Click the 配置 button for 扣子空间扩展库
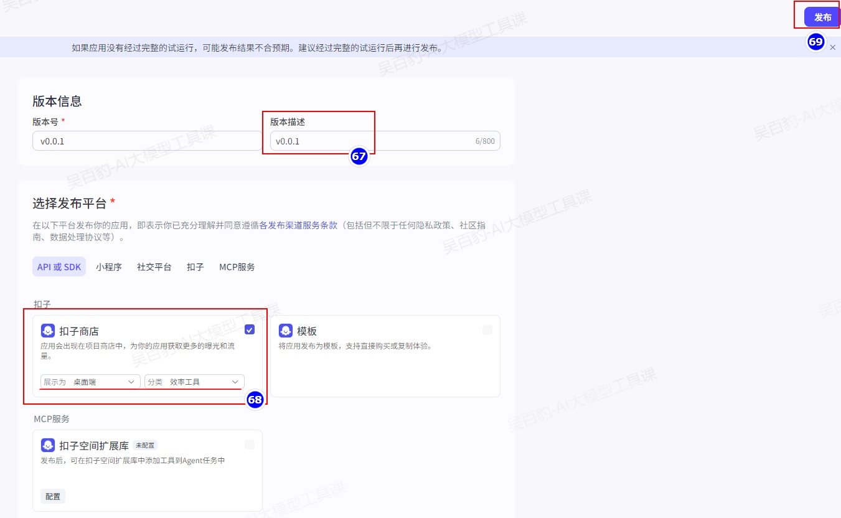The width and height of the screenshot is (841, 518). [x=53, y=496]
